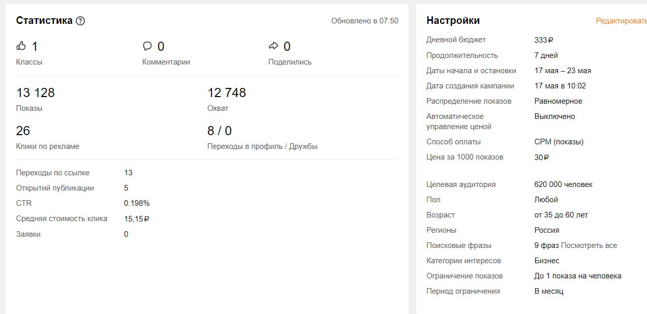
Task: Click the thumbs-up Классы icon
Action: pos(21,46)
